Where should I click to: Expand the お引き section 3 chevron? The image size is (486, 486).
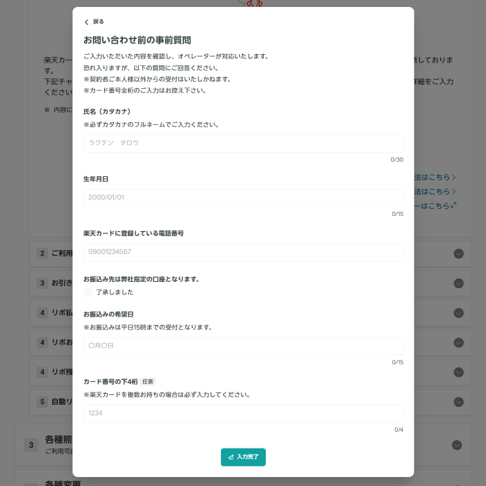pos(458,283)
